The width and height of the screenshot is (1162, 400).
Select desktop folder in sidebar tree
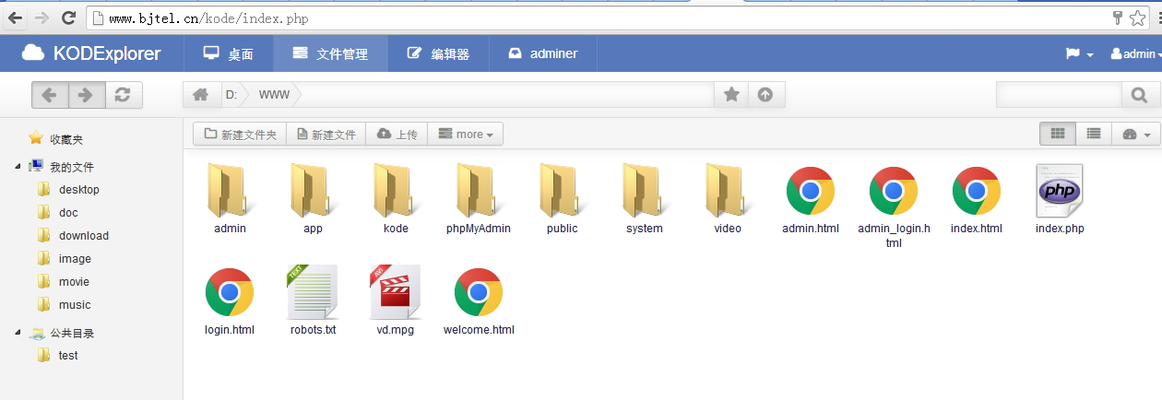tap(78, 190)
